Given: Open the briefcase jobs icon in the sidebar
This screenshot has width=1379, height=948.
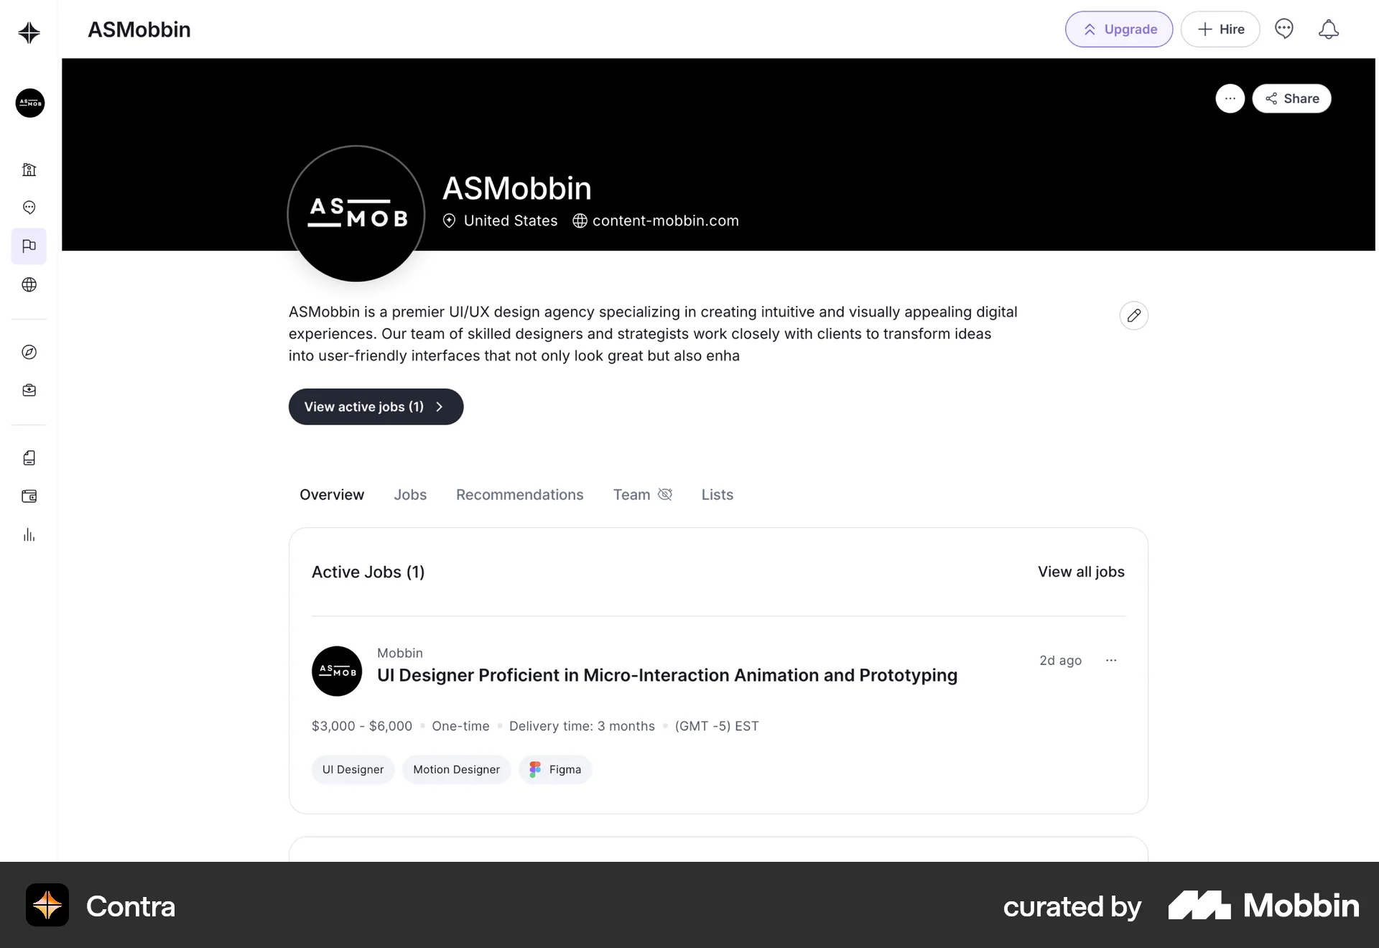Looking at the screenshot, I should (x=29, y=390).
